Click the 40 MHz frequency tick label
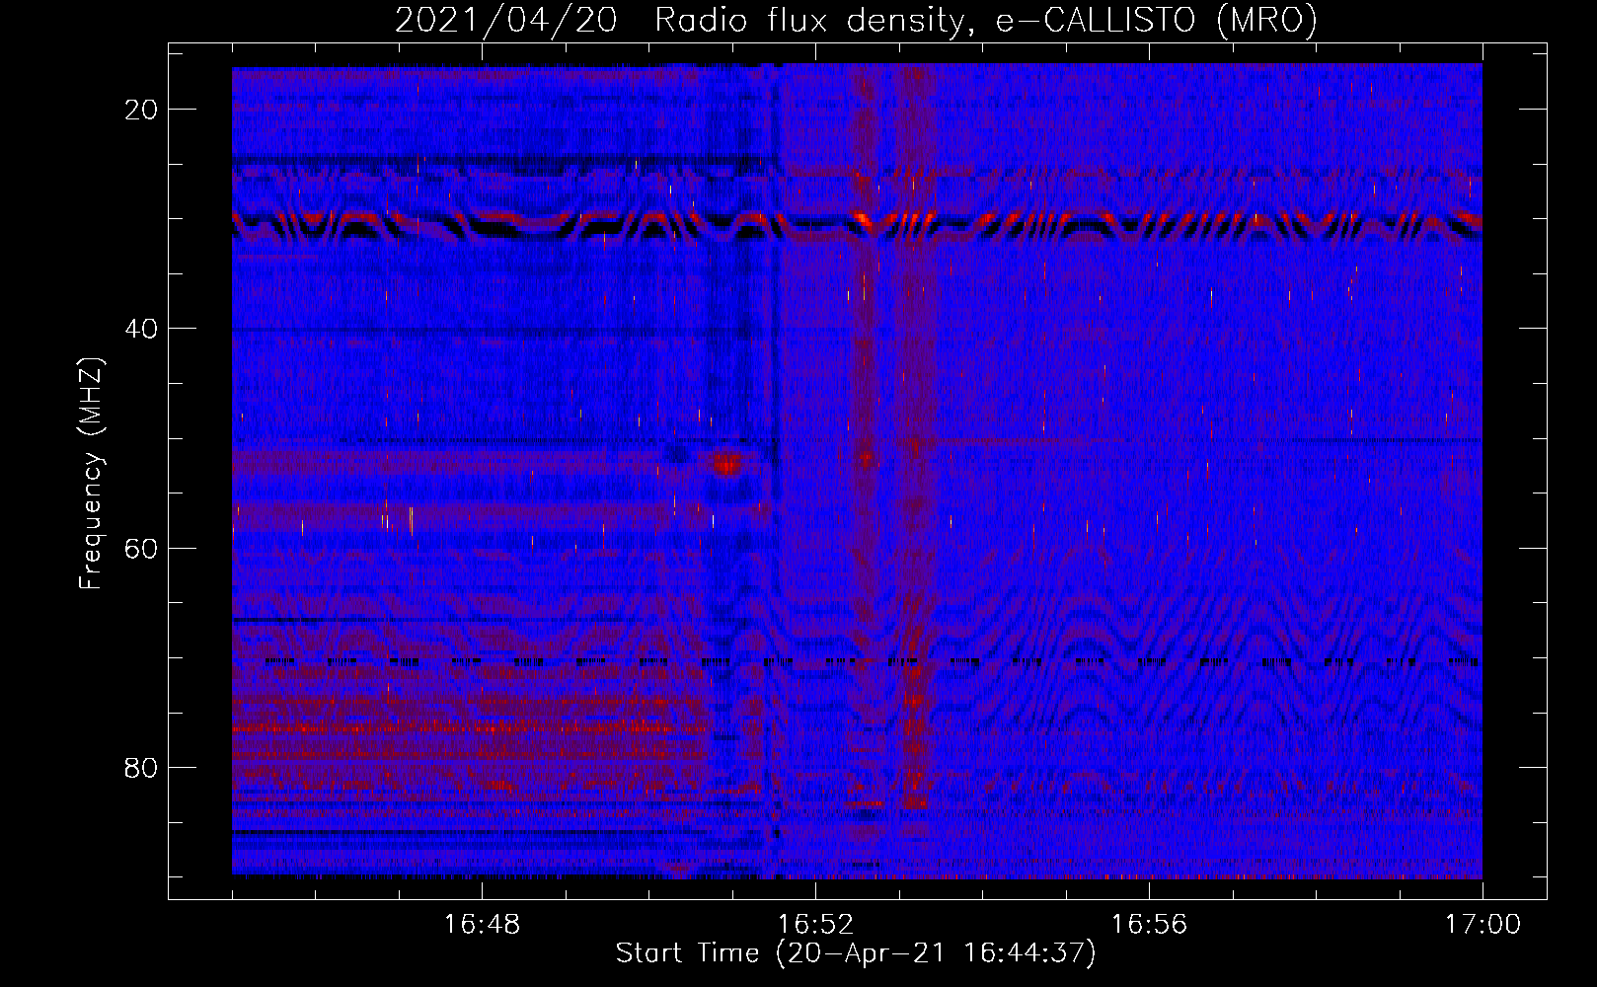The height and width of the screenshot is (987, 1597). click(141, 329)
